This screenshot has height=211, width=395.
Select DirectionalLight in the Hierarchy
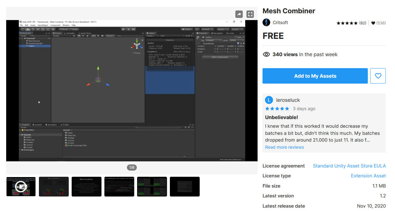click(36, 43)
